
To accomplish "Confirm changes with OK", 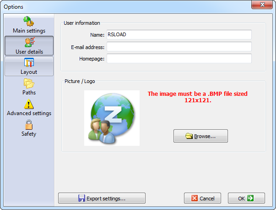I will pos(246,198).
